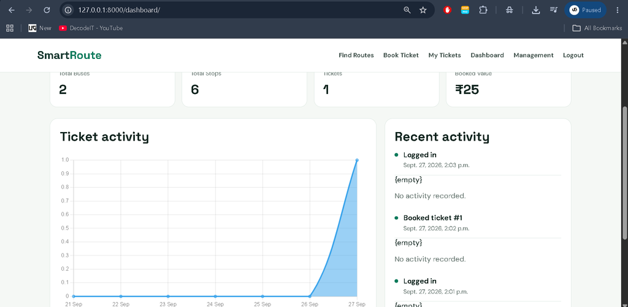Click the 0.5 y-axis label
Image resolution: width=628 pixels, height=307 pixels.
(65, 228)
